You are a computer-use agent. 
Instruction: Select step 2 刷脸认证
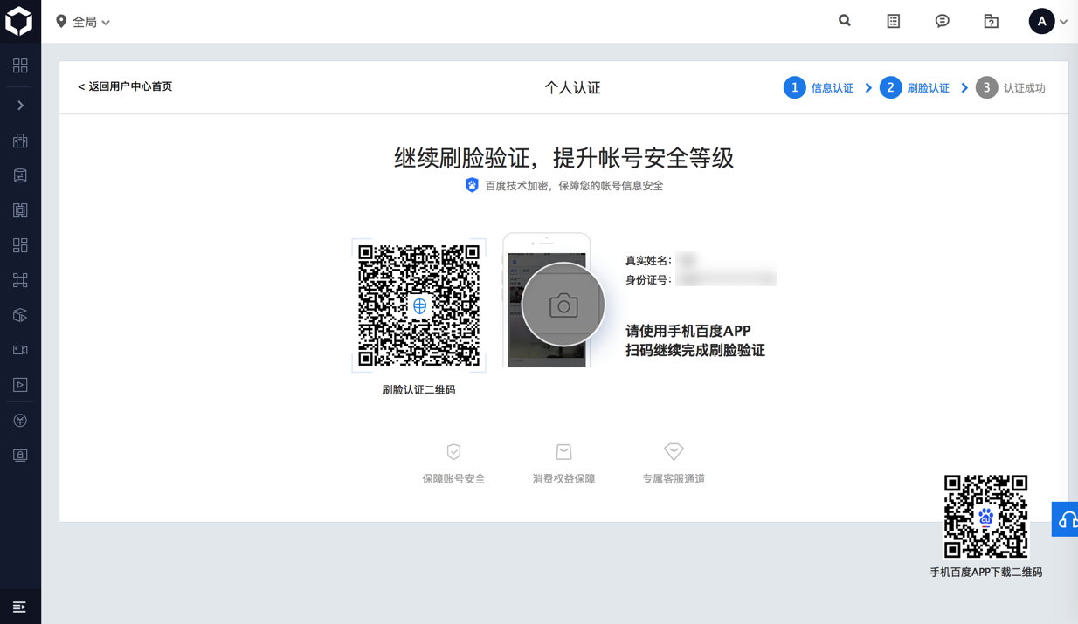(x=915, y=87)
